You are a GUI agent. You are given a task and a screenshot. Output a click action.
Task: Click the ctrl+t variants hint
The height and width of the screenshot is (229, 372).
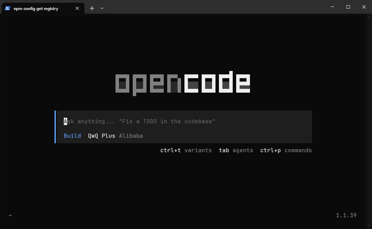pos(186,150)
